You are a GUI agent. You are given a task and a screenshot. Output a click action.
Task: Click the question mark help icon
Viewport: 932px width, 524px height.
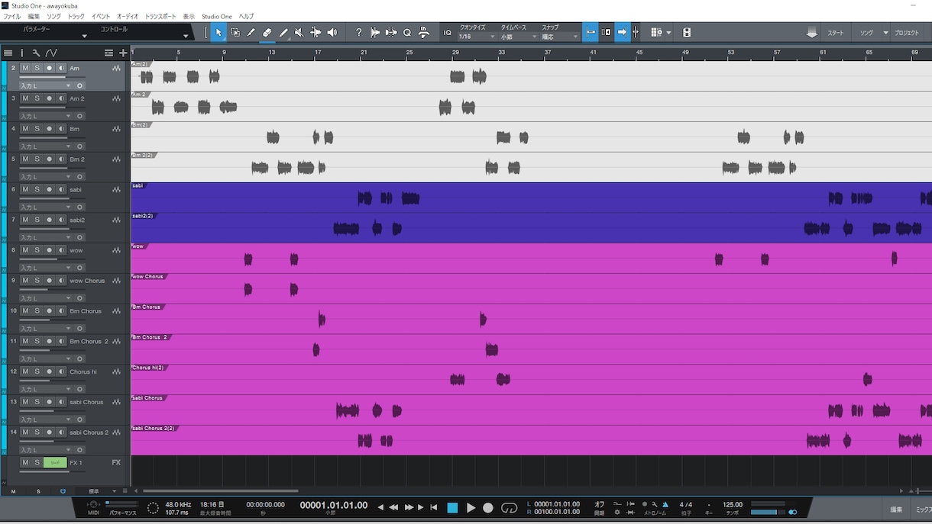(359, 33)
